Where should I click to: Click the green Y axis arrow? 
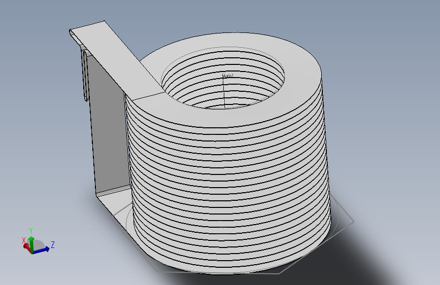pos(31,244)
